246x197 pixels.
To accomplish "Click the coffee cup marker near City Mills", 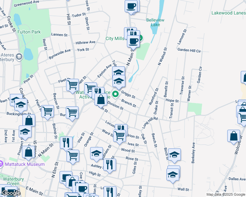I will tap(133, 41).
